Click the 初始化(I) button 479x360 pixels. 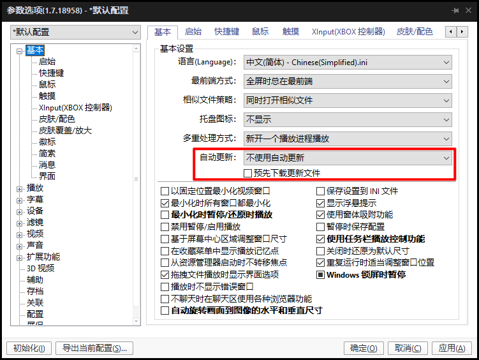click(x=29, y=348)
